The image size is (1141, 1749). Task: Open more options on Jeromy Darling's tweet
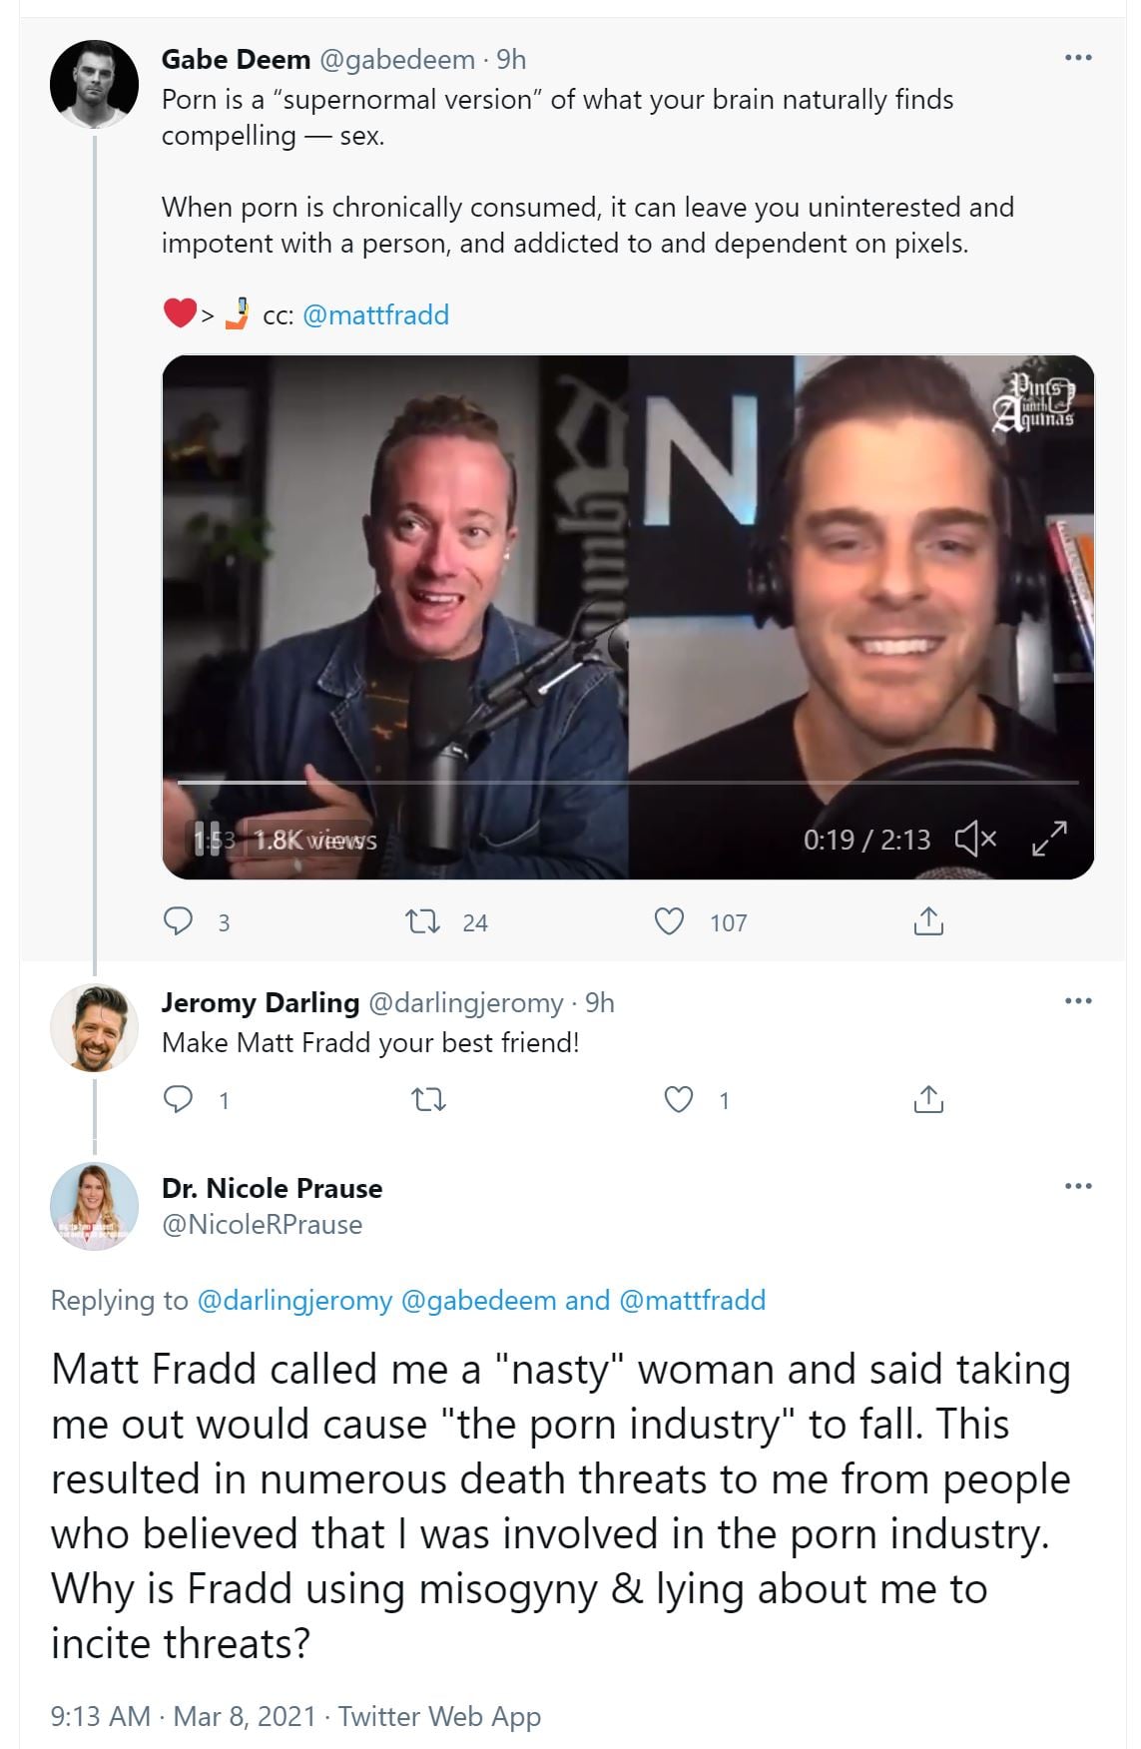click(1078, 1000)
